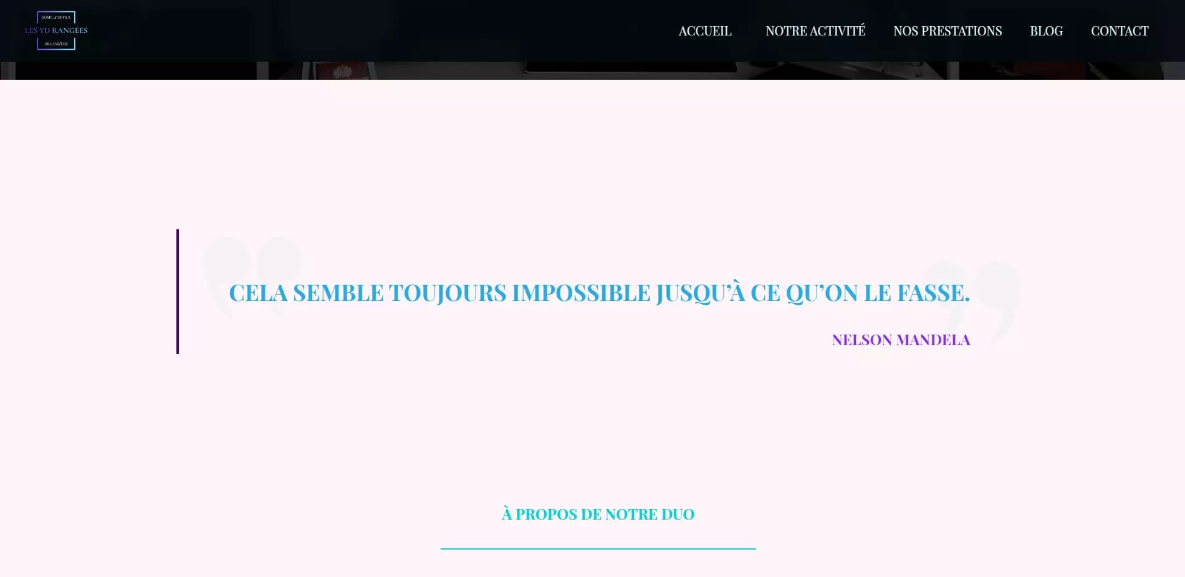Click the Les YD Rangées logo name
Screen dimensions: 1185x577
(56, 31)
